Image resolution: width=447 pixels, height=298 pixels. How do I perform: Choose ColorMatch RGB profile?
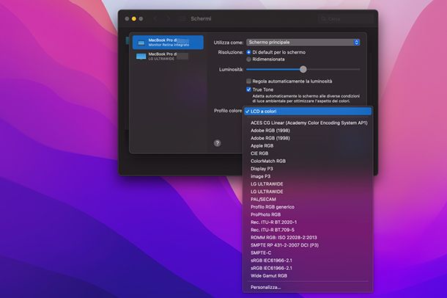coord(308,161)
